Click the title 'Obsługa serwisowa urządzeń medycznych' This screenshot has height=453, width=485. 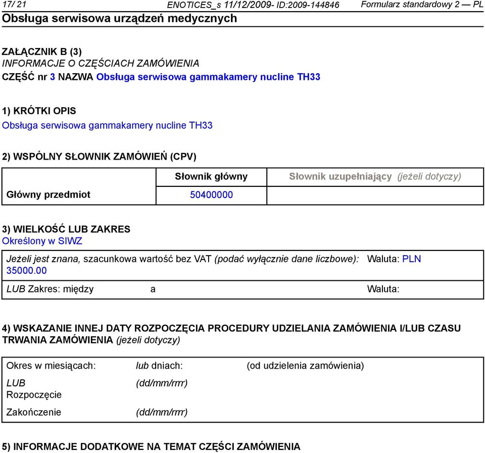point(119,18)
